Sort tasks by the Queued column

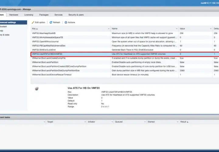[x=119, y=122]
